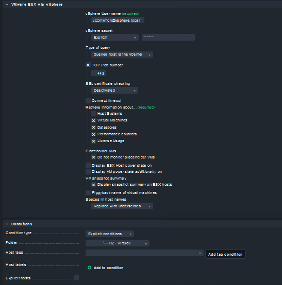The image size is (282, 285).
Task: Open the Type of query dropdown
Action: pos(122,55)
